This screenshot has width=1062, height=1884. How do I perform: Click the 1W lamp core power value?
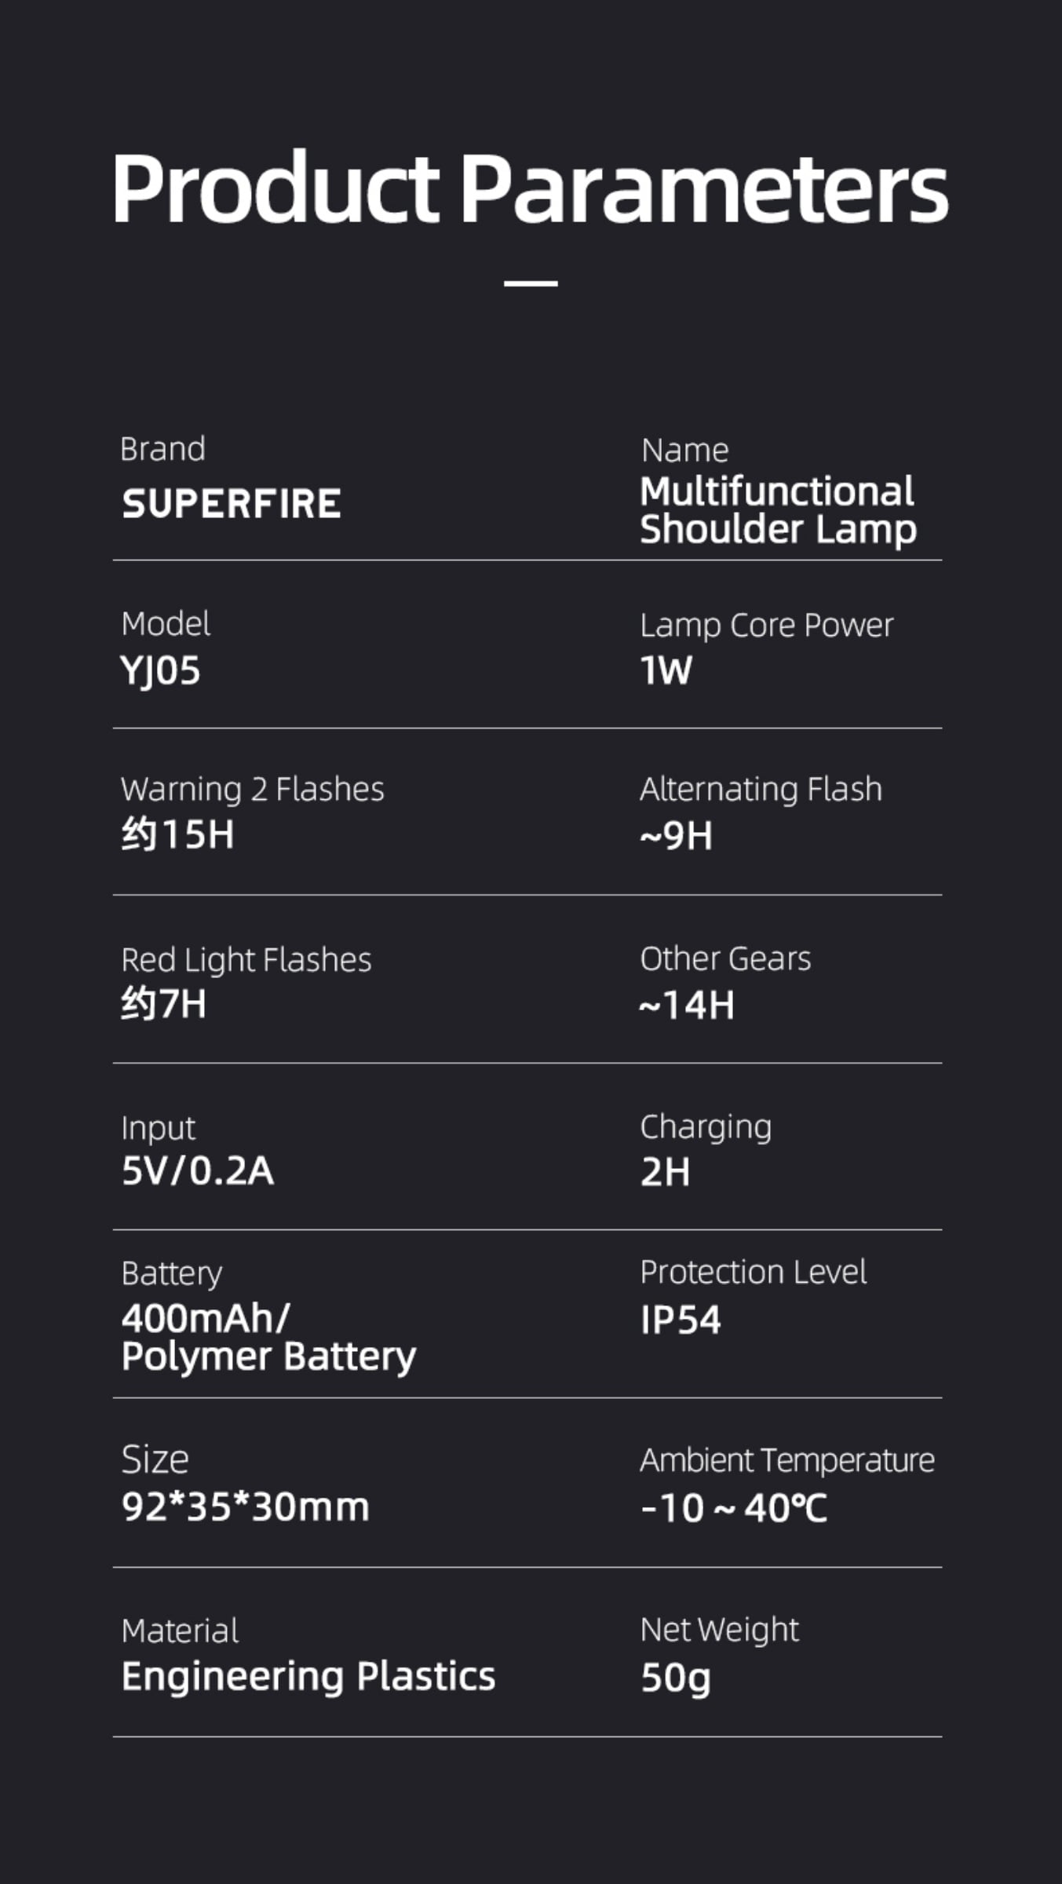(x=666, y=671)
